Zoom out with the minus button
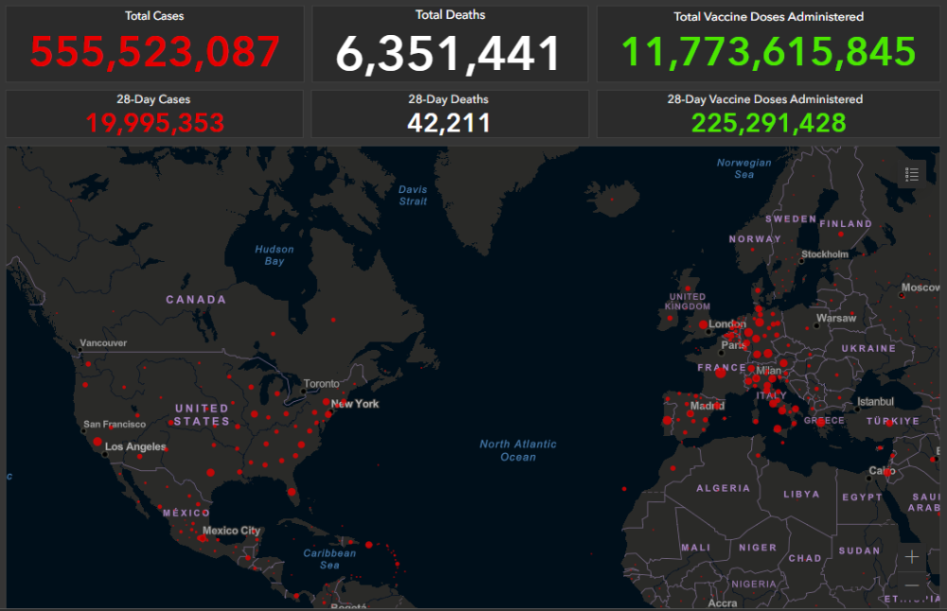 912,585
